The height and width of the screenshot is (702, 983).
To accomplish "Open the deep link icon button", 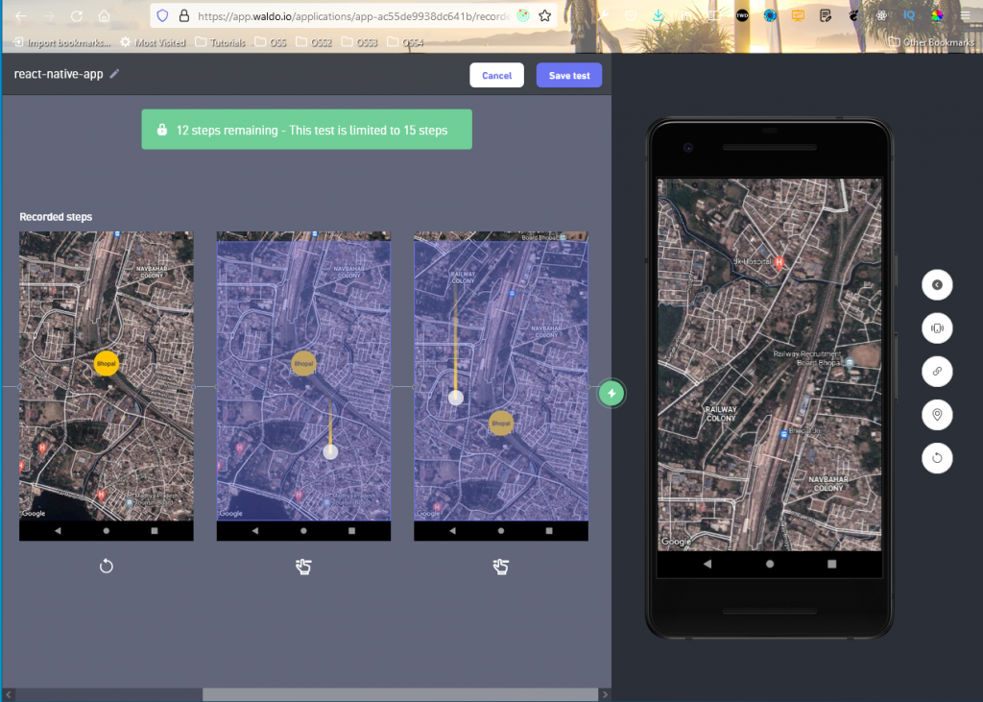I will point(937,372).
